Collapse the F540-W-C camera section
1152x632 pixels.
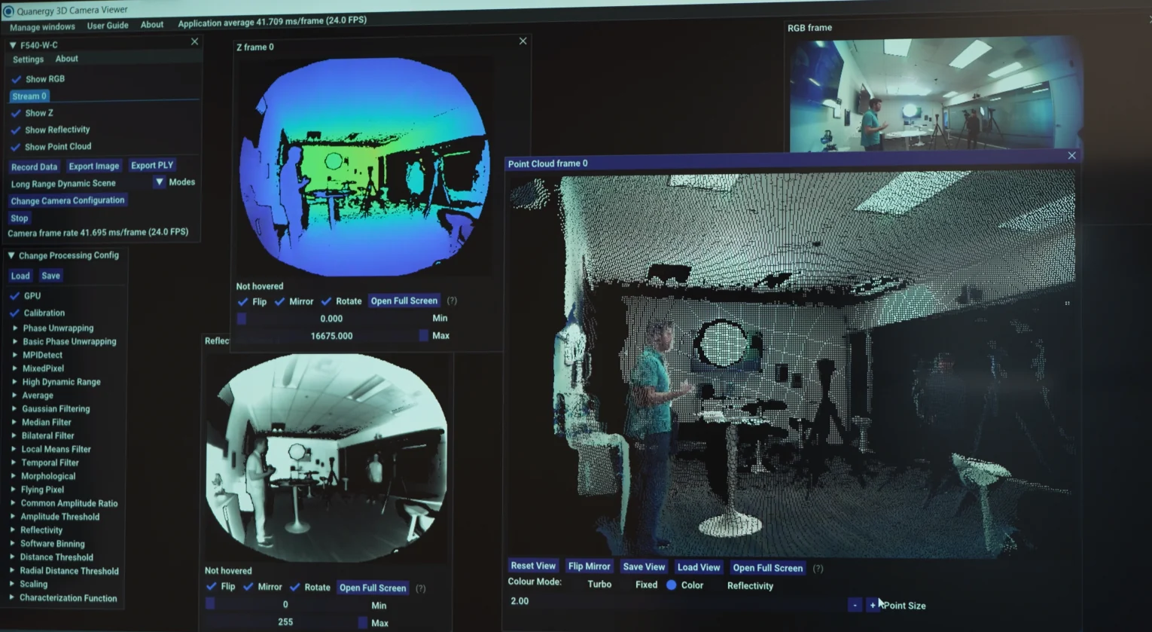[x=13, y=45]
